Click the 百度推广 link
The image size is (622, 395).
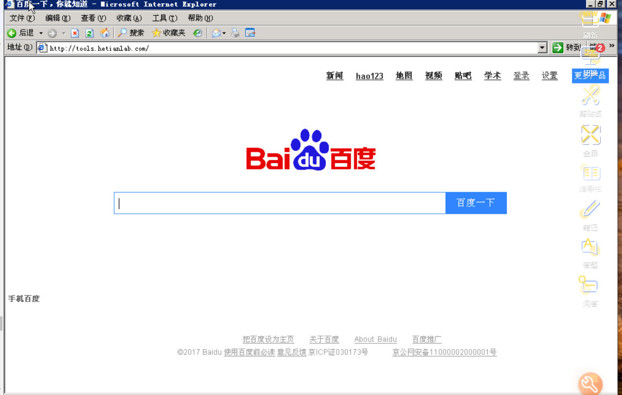tap(427, 339)
